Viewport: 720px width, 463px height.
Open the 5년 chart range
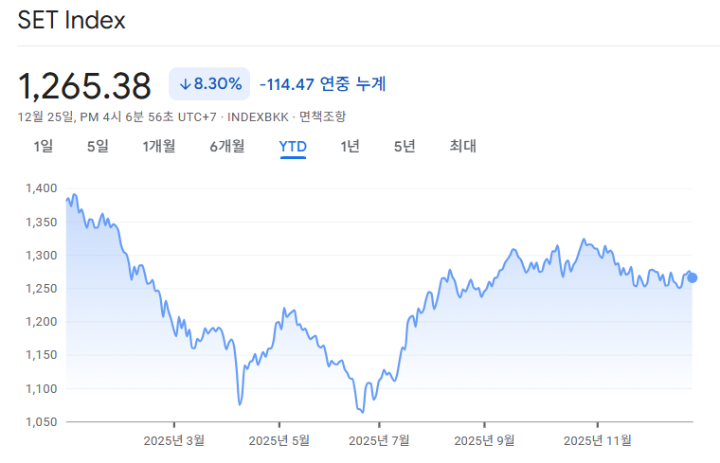point(405,146)
